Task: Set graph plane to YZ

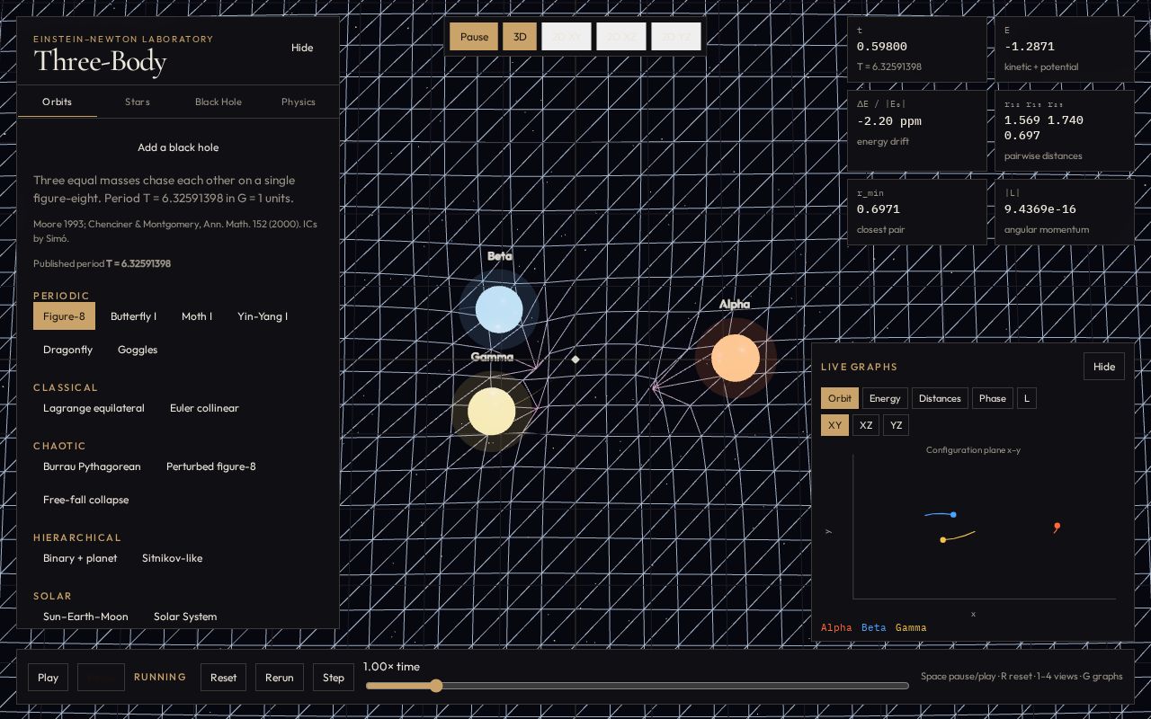Action: pos(896,425)
